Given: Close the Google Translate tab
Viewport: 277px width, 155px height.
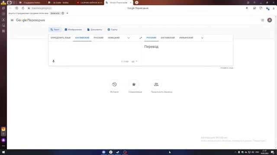Looking at the screenshot, I should [131, 3].
